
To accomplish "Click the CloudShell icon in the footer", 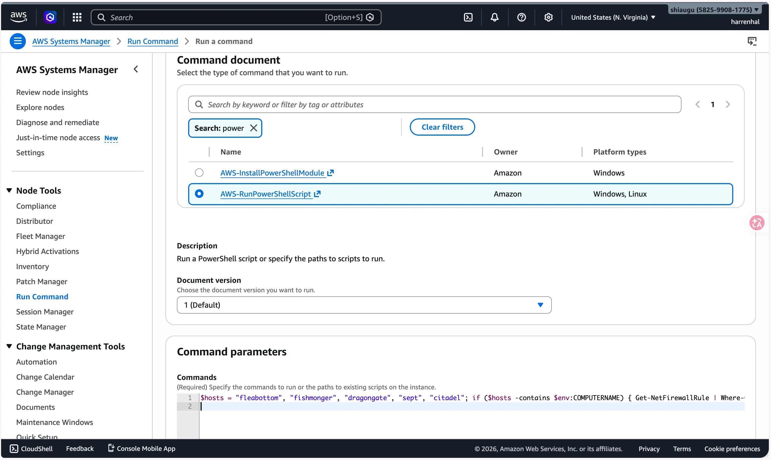I will click(14, 448).
